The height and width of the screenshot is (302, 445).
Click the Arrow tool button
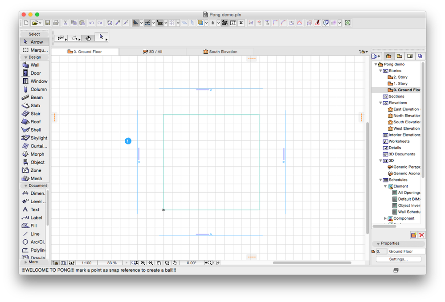pyautogui.click(x=34, y=42)
